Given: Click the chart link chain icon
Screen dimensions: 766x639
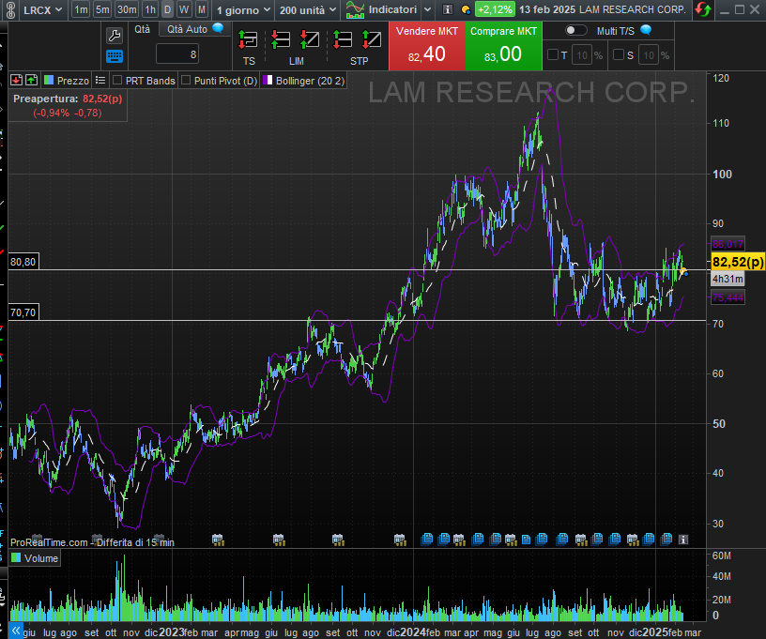Looking at the screenshot, I should [10, 9].
